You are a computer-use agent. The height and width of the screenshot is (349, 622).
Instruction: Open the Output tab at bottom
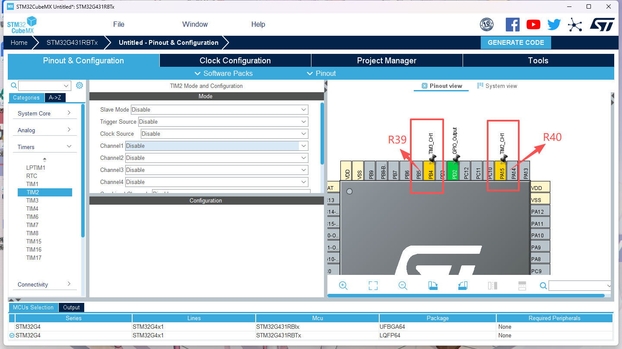[71, 307]
